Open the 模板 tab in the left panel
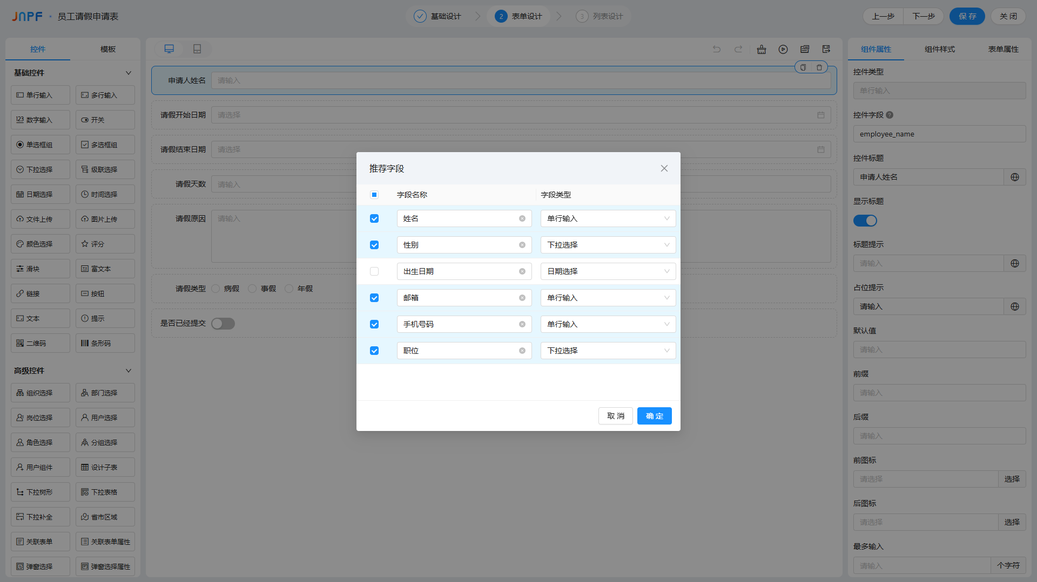Viewport: 1037px width, 582px height. 108,49
